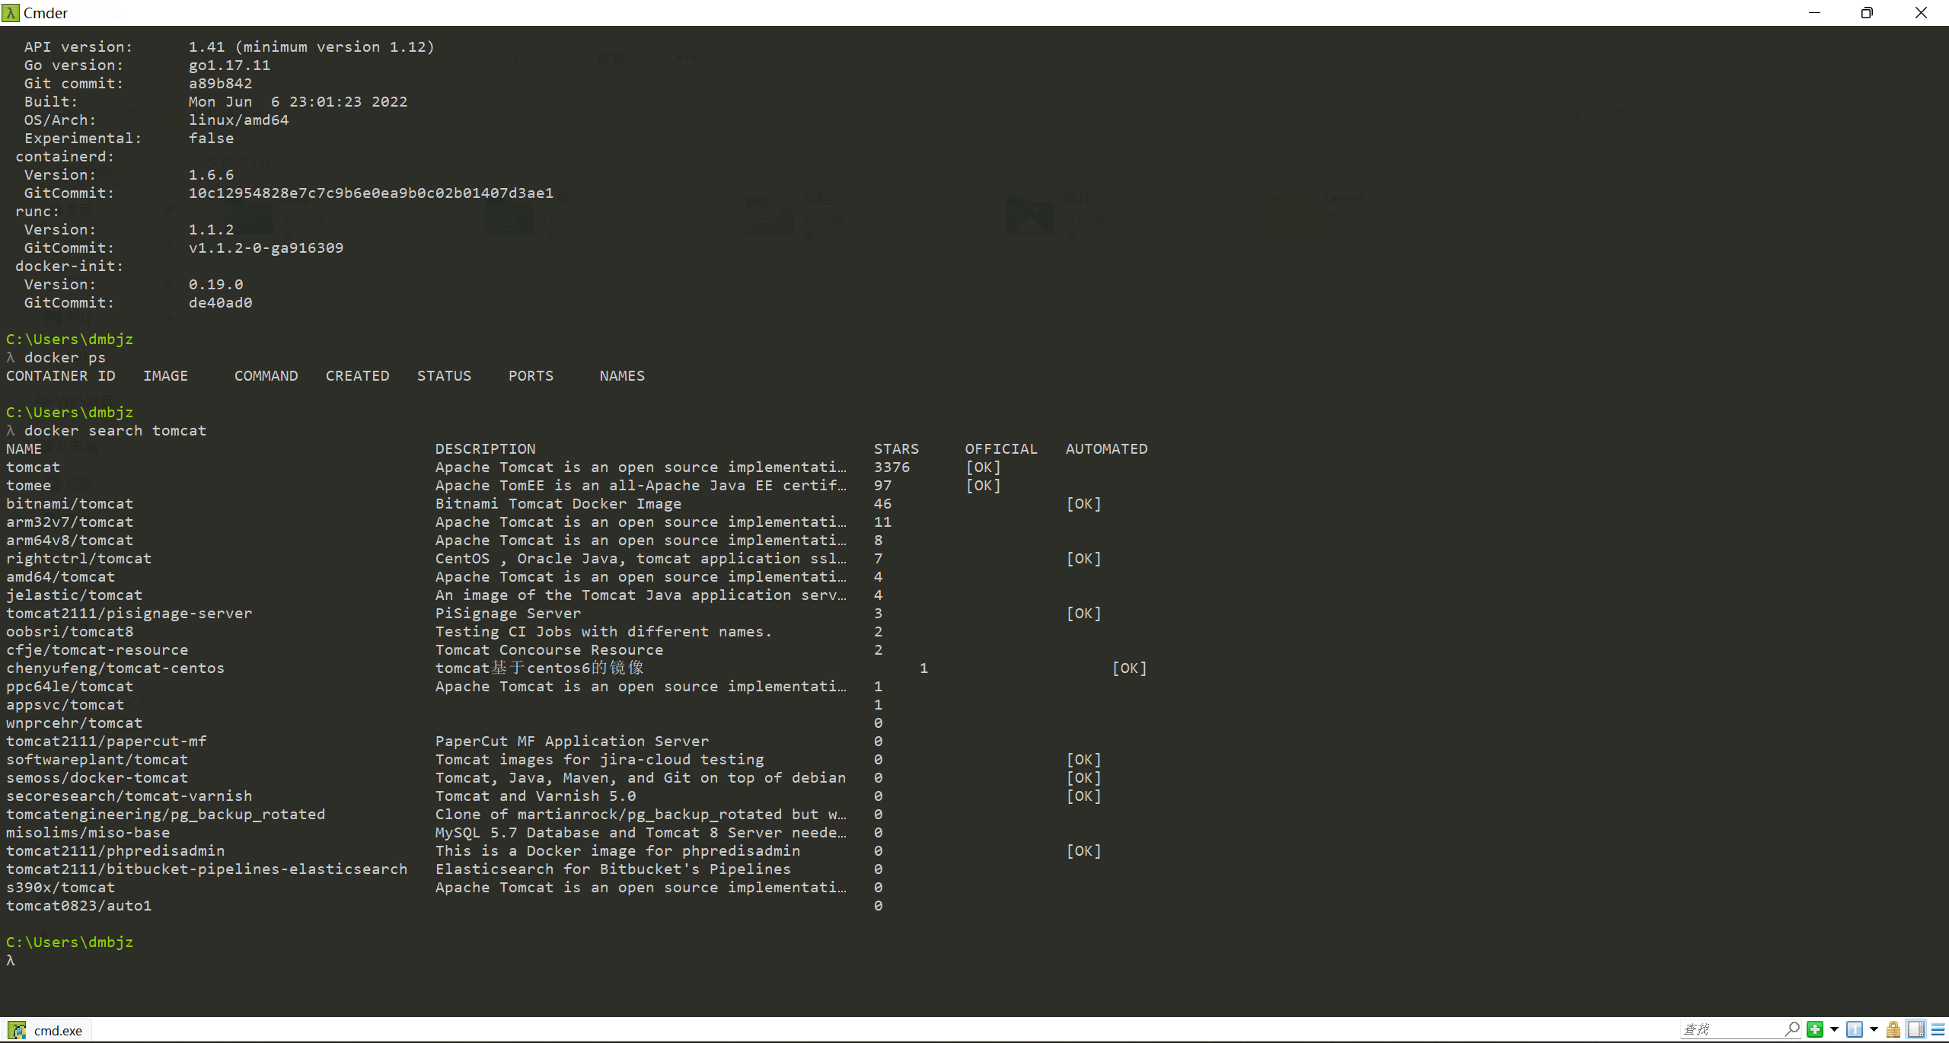
Task: Toggle the scrollbar visibility icon
Action: (1916, 1029)
